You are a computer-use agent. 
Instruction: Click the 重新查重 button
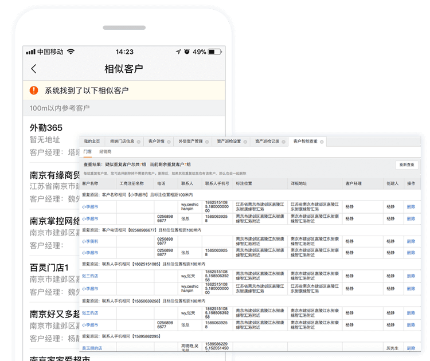(406, 165)
